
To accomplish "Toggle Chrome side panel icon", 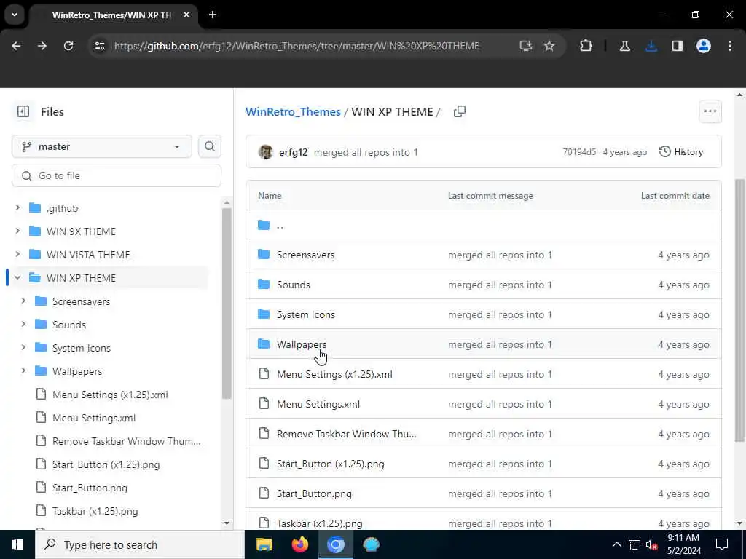I will click(677, 46).
